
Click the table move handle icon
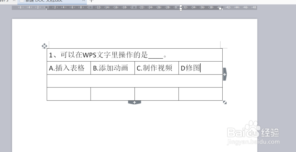44,46
